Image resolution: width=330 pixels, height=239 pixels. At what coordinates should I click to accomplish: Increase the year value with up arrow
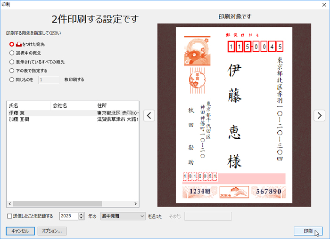(82, 214)
